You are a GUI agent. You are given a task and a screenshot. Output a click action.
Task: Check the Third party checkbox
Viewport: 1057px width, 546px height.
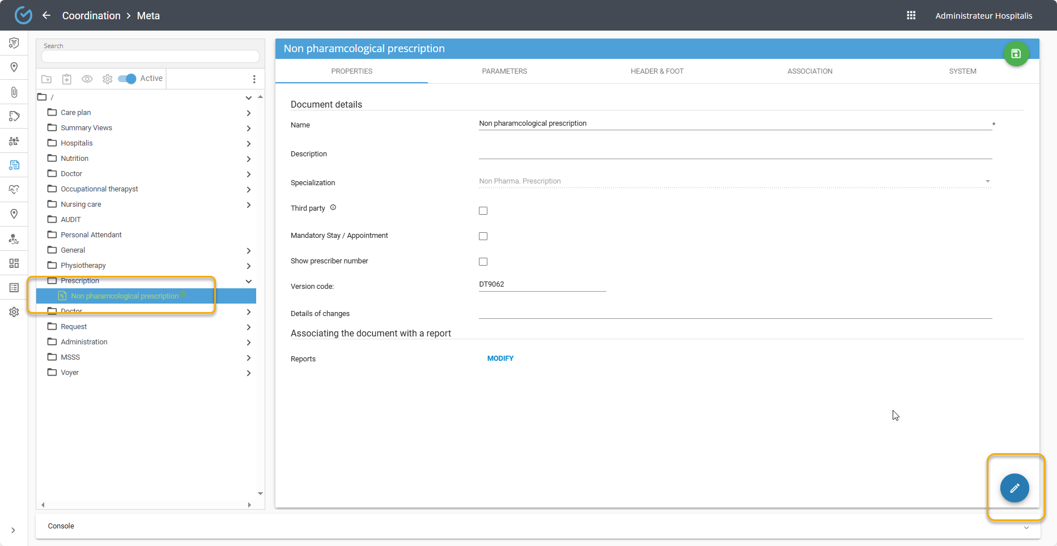483,211
